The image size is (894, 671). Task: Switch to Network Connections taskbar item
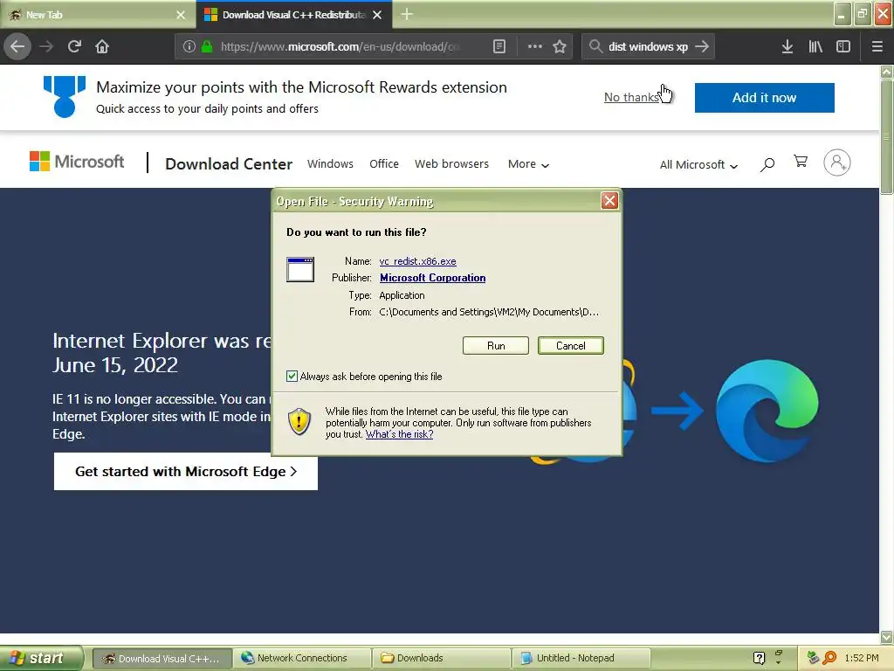click(x=301, y=658)
